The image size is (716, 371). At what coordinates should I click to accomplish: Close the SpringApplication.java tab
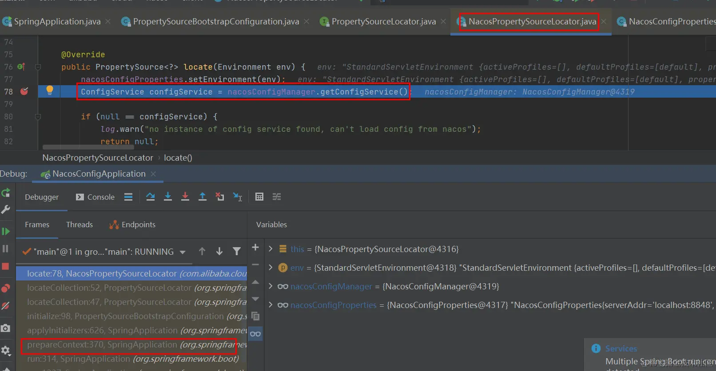[108, 21]
